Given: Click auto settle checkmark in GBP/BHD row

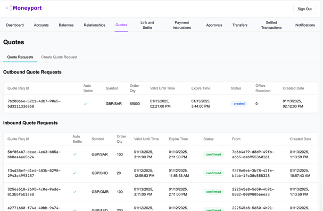Looking at the screenshot, I should pyautogui.click(x=74, y=173).
